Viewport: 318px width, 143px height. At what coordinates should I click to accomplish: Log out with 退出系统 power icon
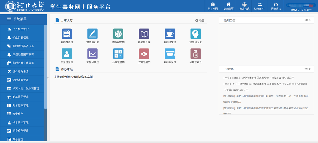pyautogui.click(x=276, y=4)
